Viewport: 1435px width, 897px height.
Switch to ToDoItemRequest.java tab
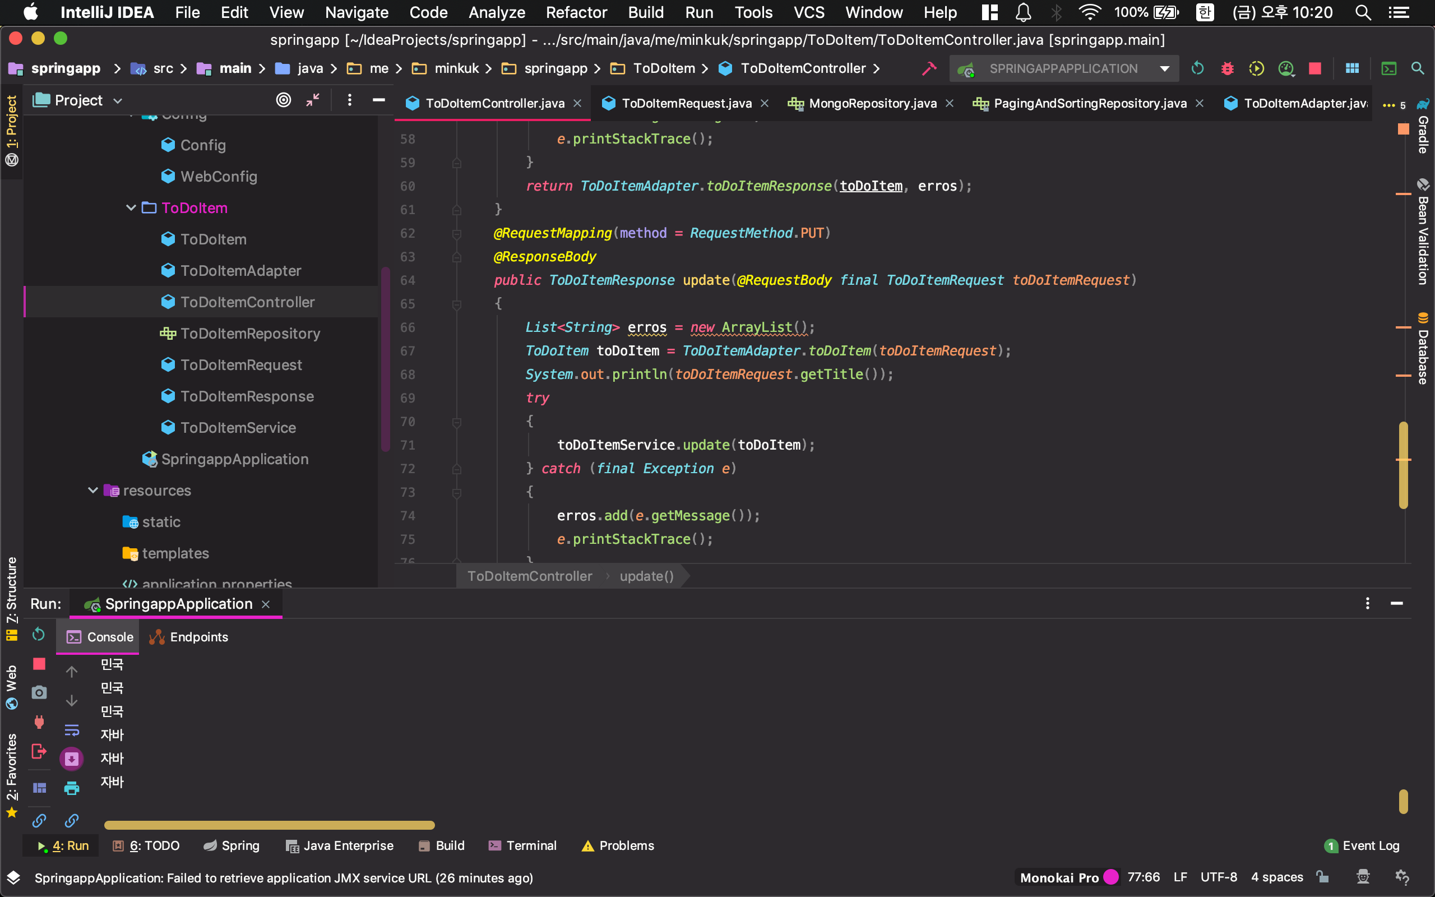coord(686,103)
